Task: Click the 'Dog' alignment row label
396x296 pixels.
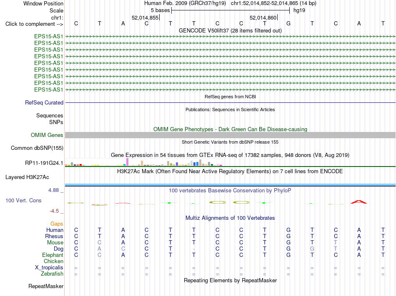Action: pyautogui.click(x=58, y=249)
